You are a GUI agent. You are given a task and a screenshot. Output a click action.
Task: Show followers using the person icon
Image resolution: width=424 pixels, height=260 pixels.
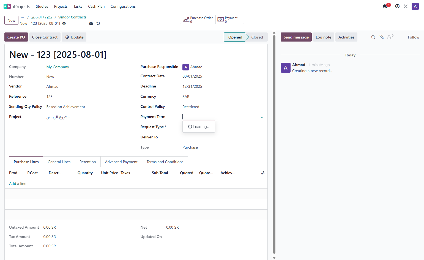tap(390, 37)
